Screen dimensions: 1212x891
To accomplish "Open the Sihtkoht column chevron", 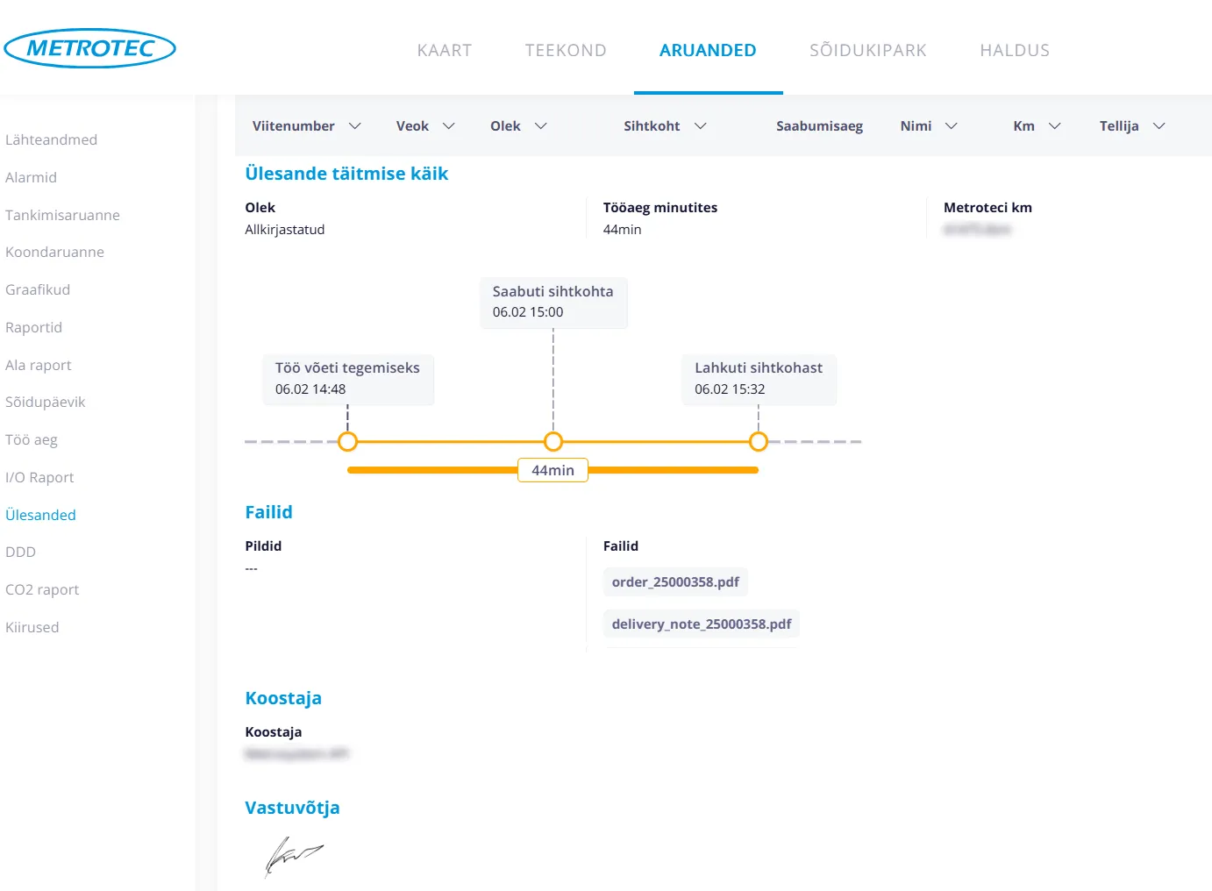I will 700,126.
